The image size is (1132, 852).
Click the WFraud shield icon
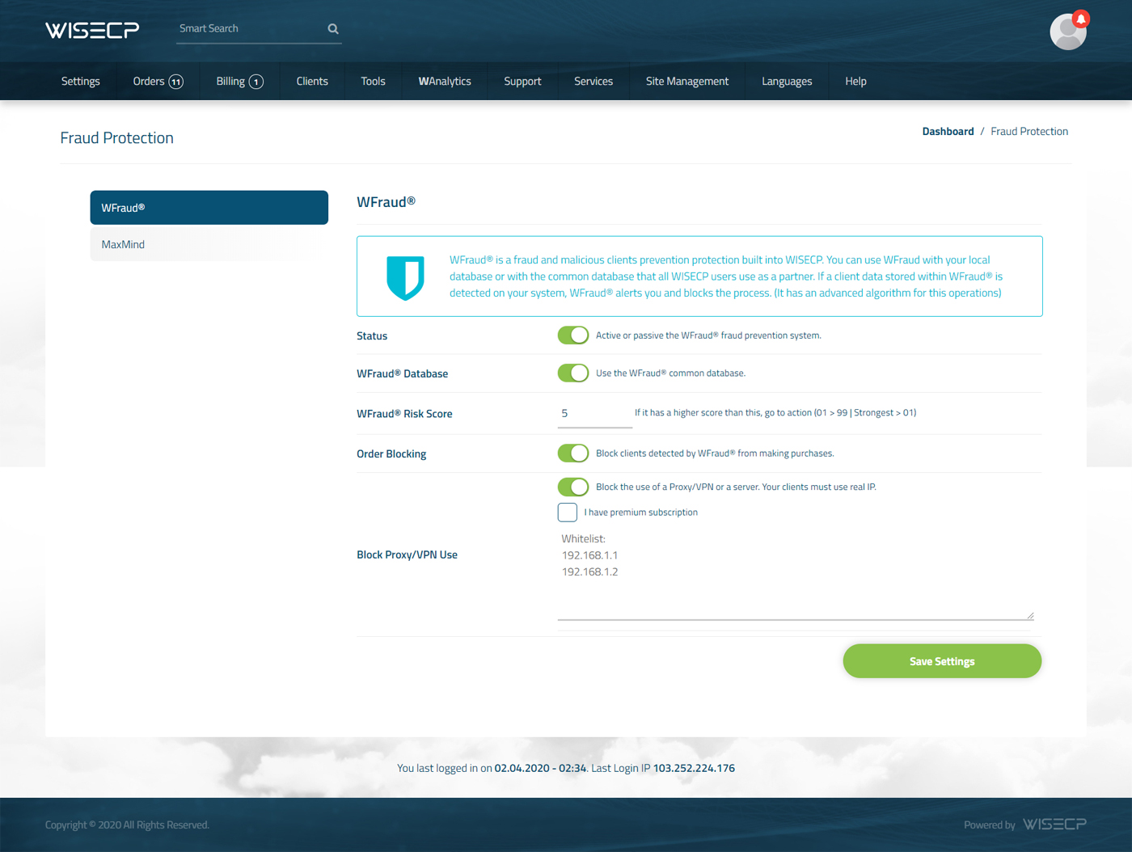point(405,278)
